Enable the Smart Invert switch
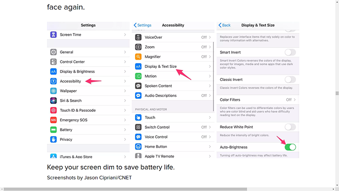Viewport: 339px width, 191px height. (290, 52)
